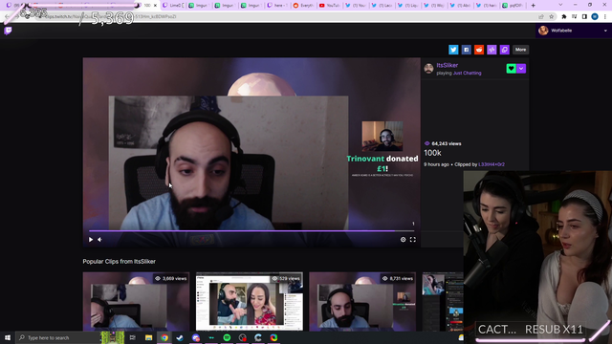Click the purple embed code share icon
612x344 pixels.
click(x=492, y=50)
